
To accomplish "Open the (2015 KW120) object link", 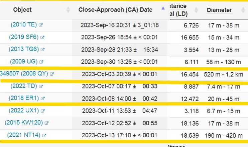I will [24, 123].
